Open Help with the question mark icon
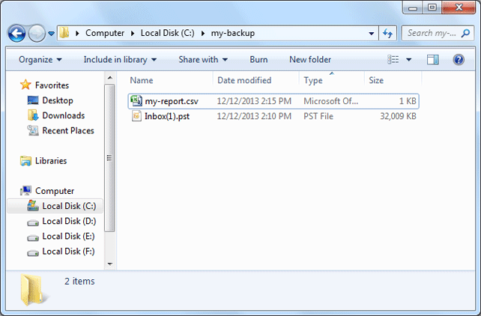The image size is (481, 316). 459,60
